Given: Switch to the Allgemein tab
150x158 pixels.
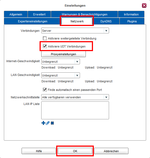Looking at the screenshot, I should 16,14.
